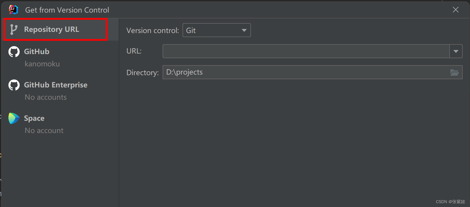Click the GitHub Enterprise octocat icon
The height and width of the screenshot is (207, 470).
13,85
